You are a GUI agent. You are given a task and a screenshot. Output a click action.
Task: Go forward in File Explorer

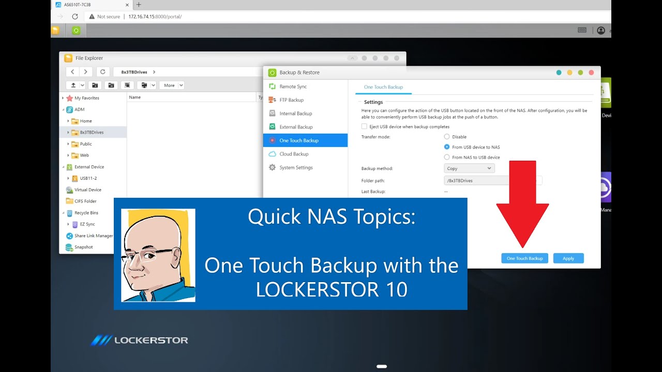(86, 72)
